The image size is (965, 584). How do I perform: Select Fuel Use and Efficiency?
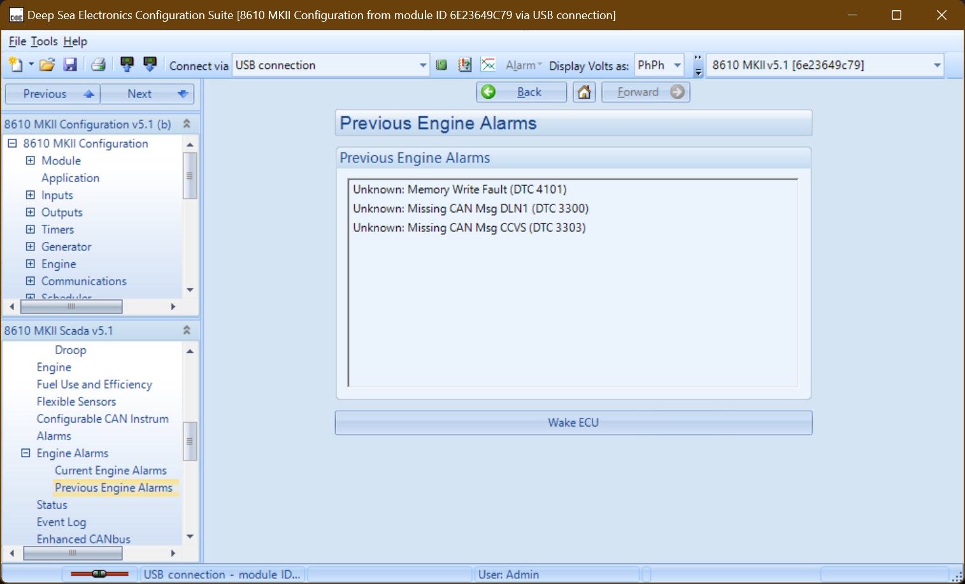click(94, 384)
